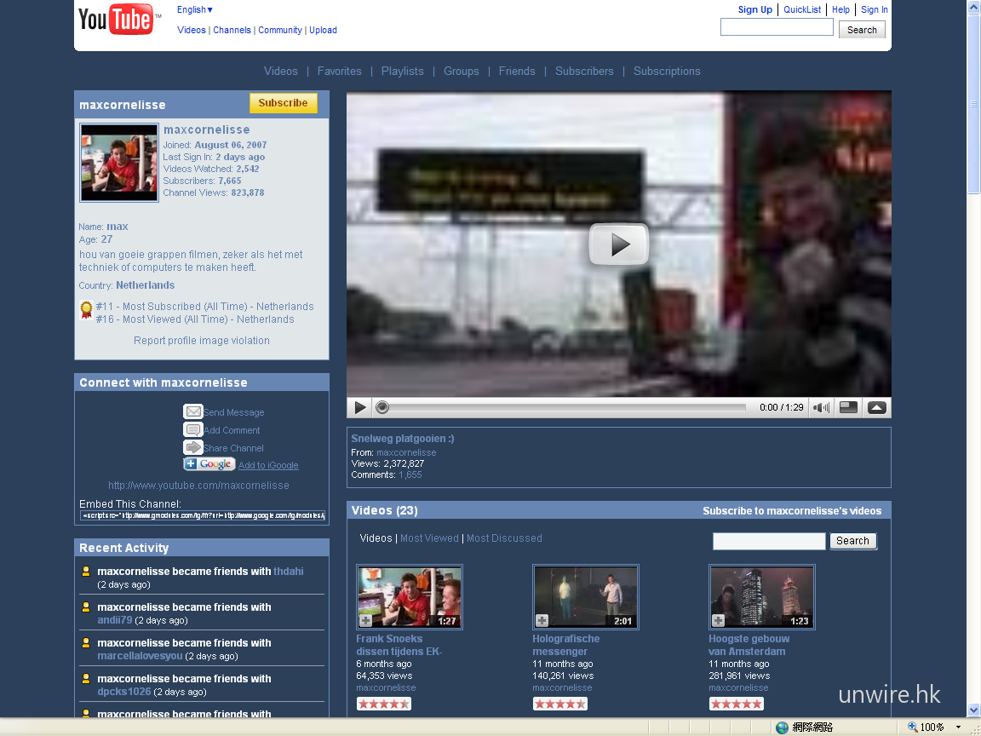Focus the Videos section search field
The height and width of the screenshot is (736, 981).
point(769,542)
